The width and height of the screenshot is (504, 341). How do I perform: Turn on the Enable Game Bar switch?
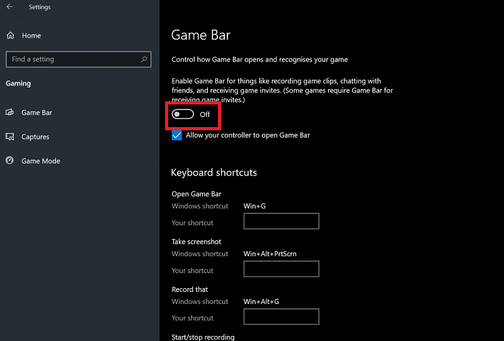click(183, 115)
